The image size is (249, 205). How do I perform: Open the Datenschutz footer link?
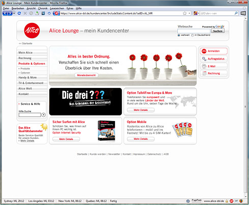pos(154,154)
